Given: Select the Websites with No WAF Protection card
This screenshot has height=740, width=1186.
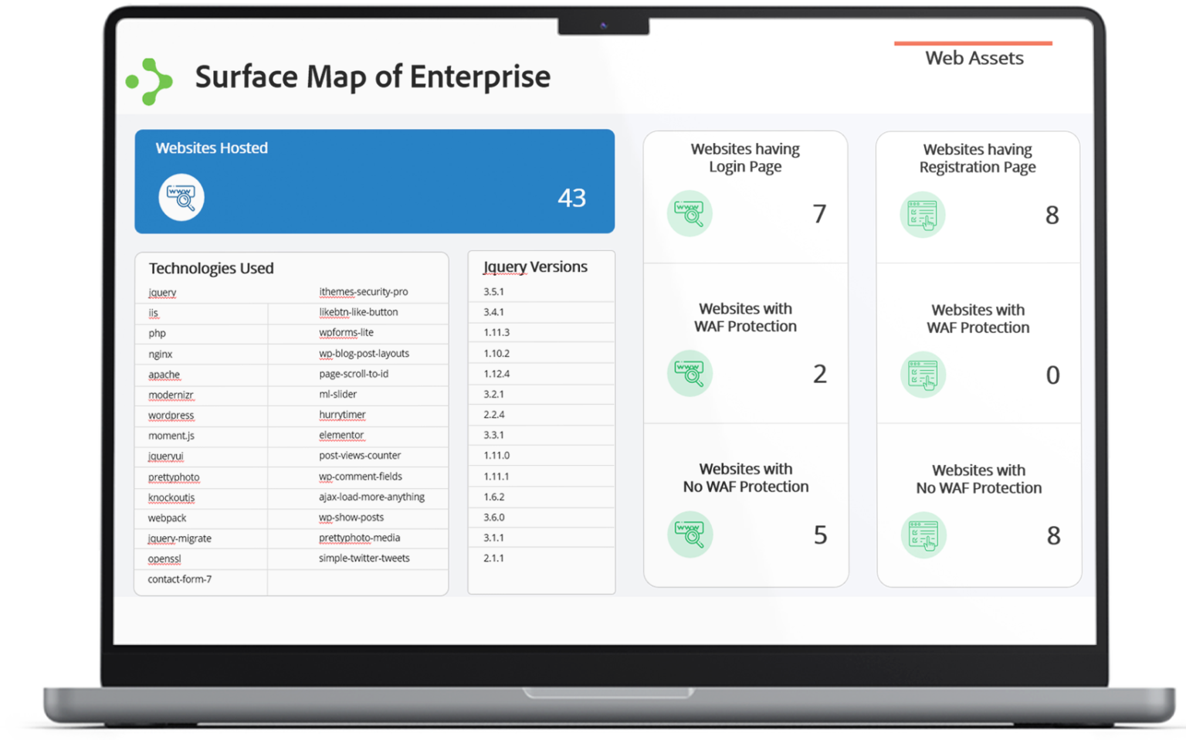Looking at the screenshot, I should click(745, 503).
